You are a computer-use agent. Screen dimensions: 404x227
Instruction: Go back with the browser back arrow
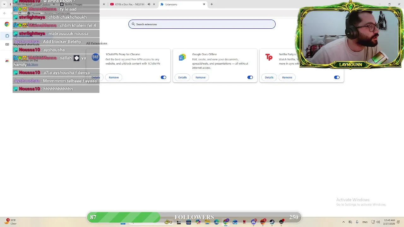click(x=4, y=13)
